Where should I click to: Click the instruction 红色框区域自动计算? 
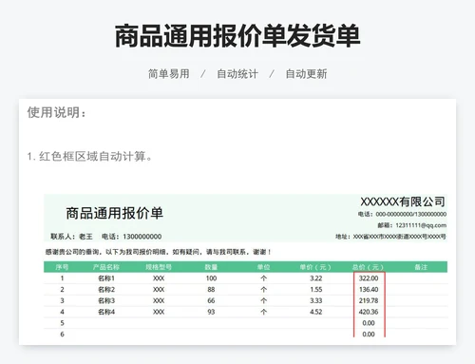pyautogui.click(x=90, y=156)
